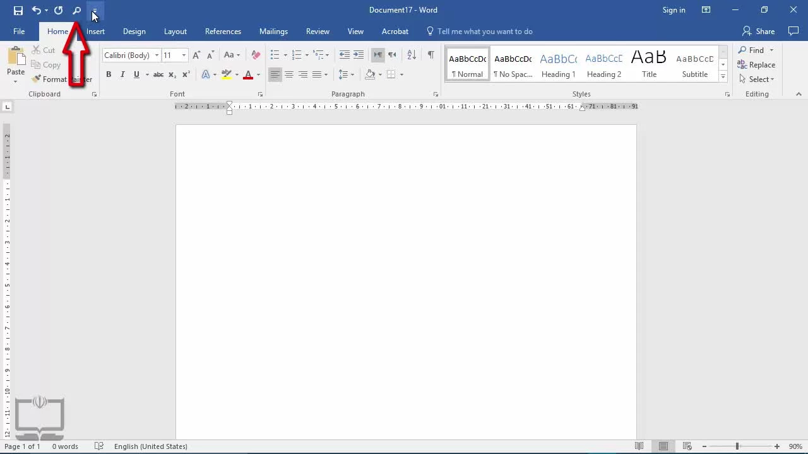Toggle Show/Hide paragraph marks
This screenshot has width=808, height=454.
click(431, 55)
